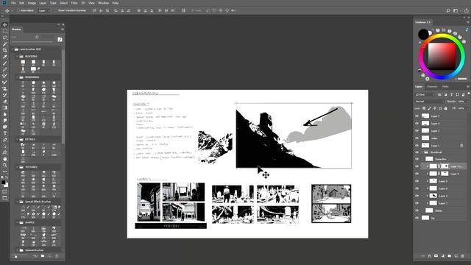Select the Magic Wand tool

(x=5, y=44)
